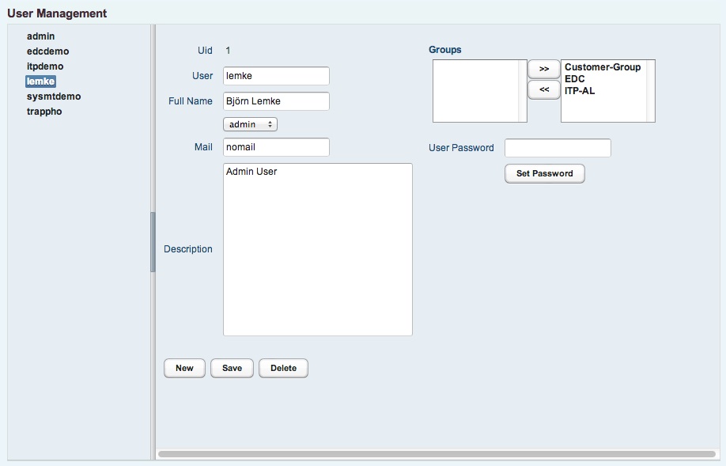Click the horizontal scrollbar at bottom
This screenshot has width=726, height=466.
437,454
